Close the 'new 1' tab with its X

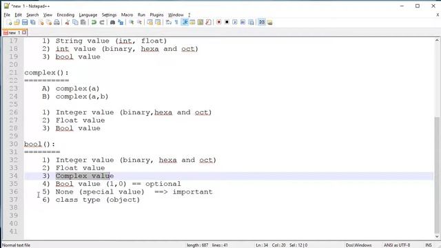(x=24, y=32)
